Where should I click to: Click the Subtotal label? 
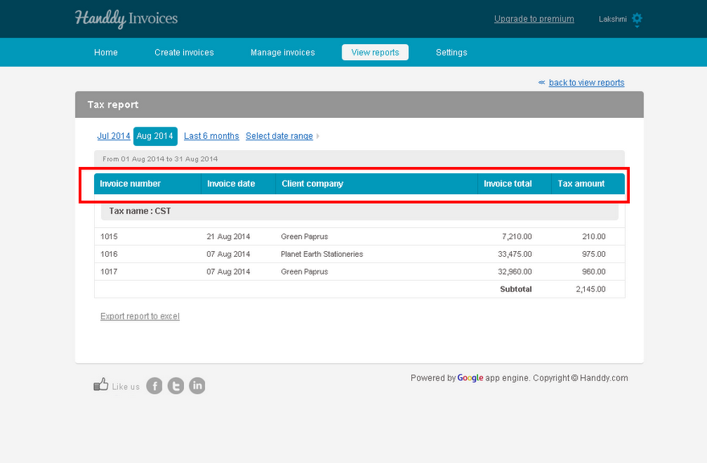pyautogui.click(x=516, y=289)
